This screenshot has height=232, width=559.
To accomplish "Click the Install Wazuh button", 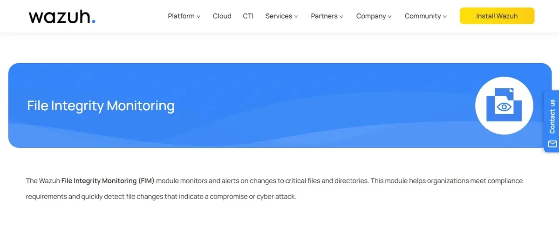I will [x=497, y=16].
